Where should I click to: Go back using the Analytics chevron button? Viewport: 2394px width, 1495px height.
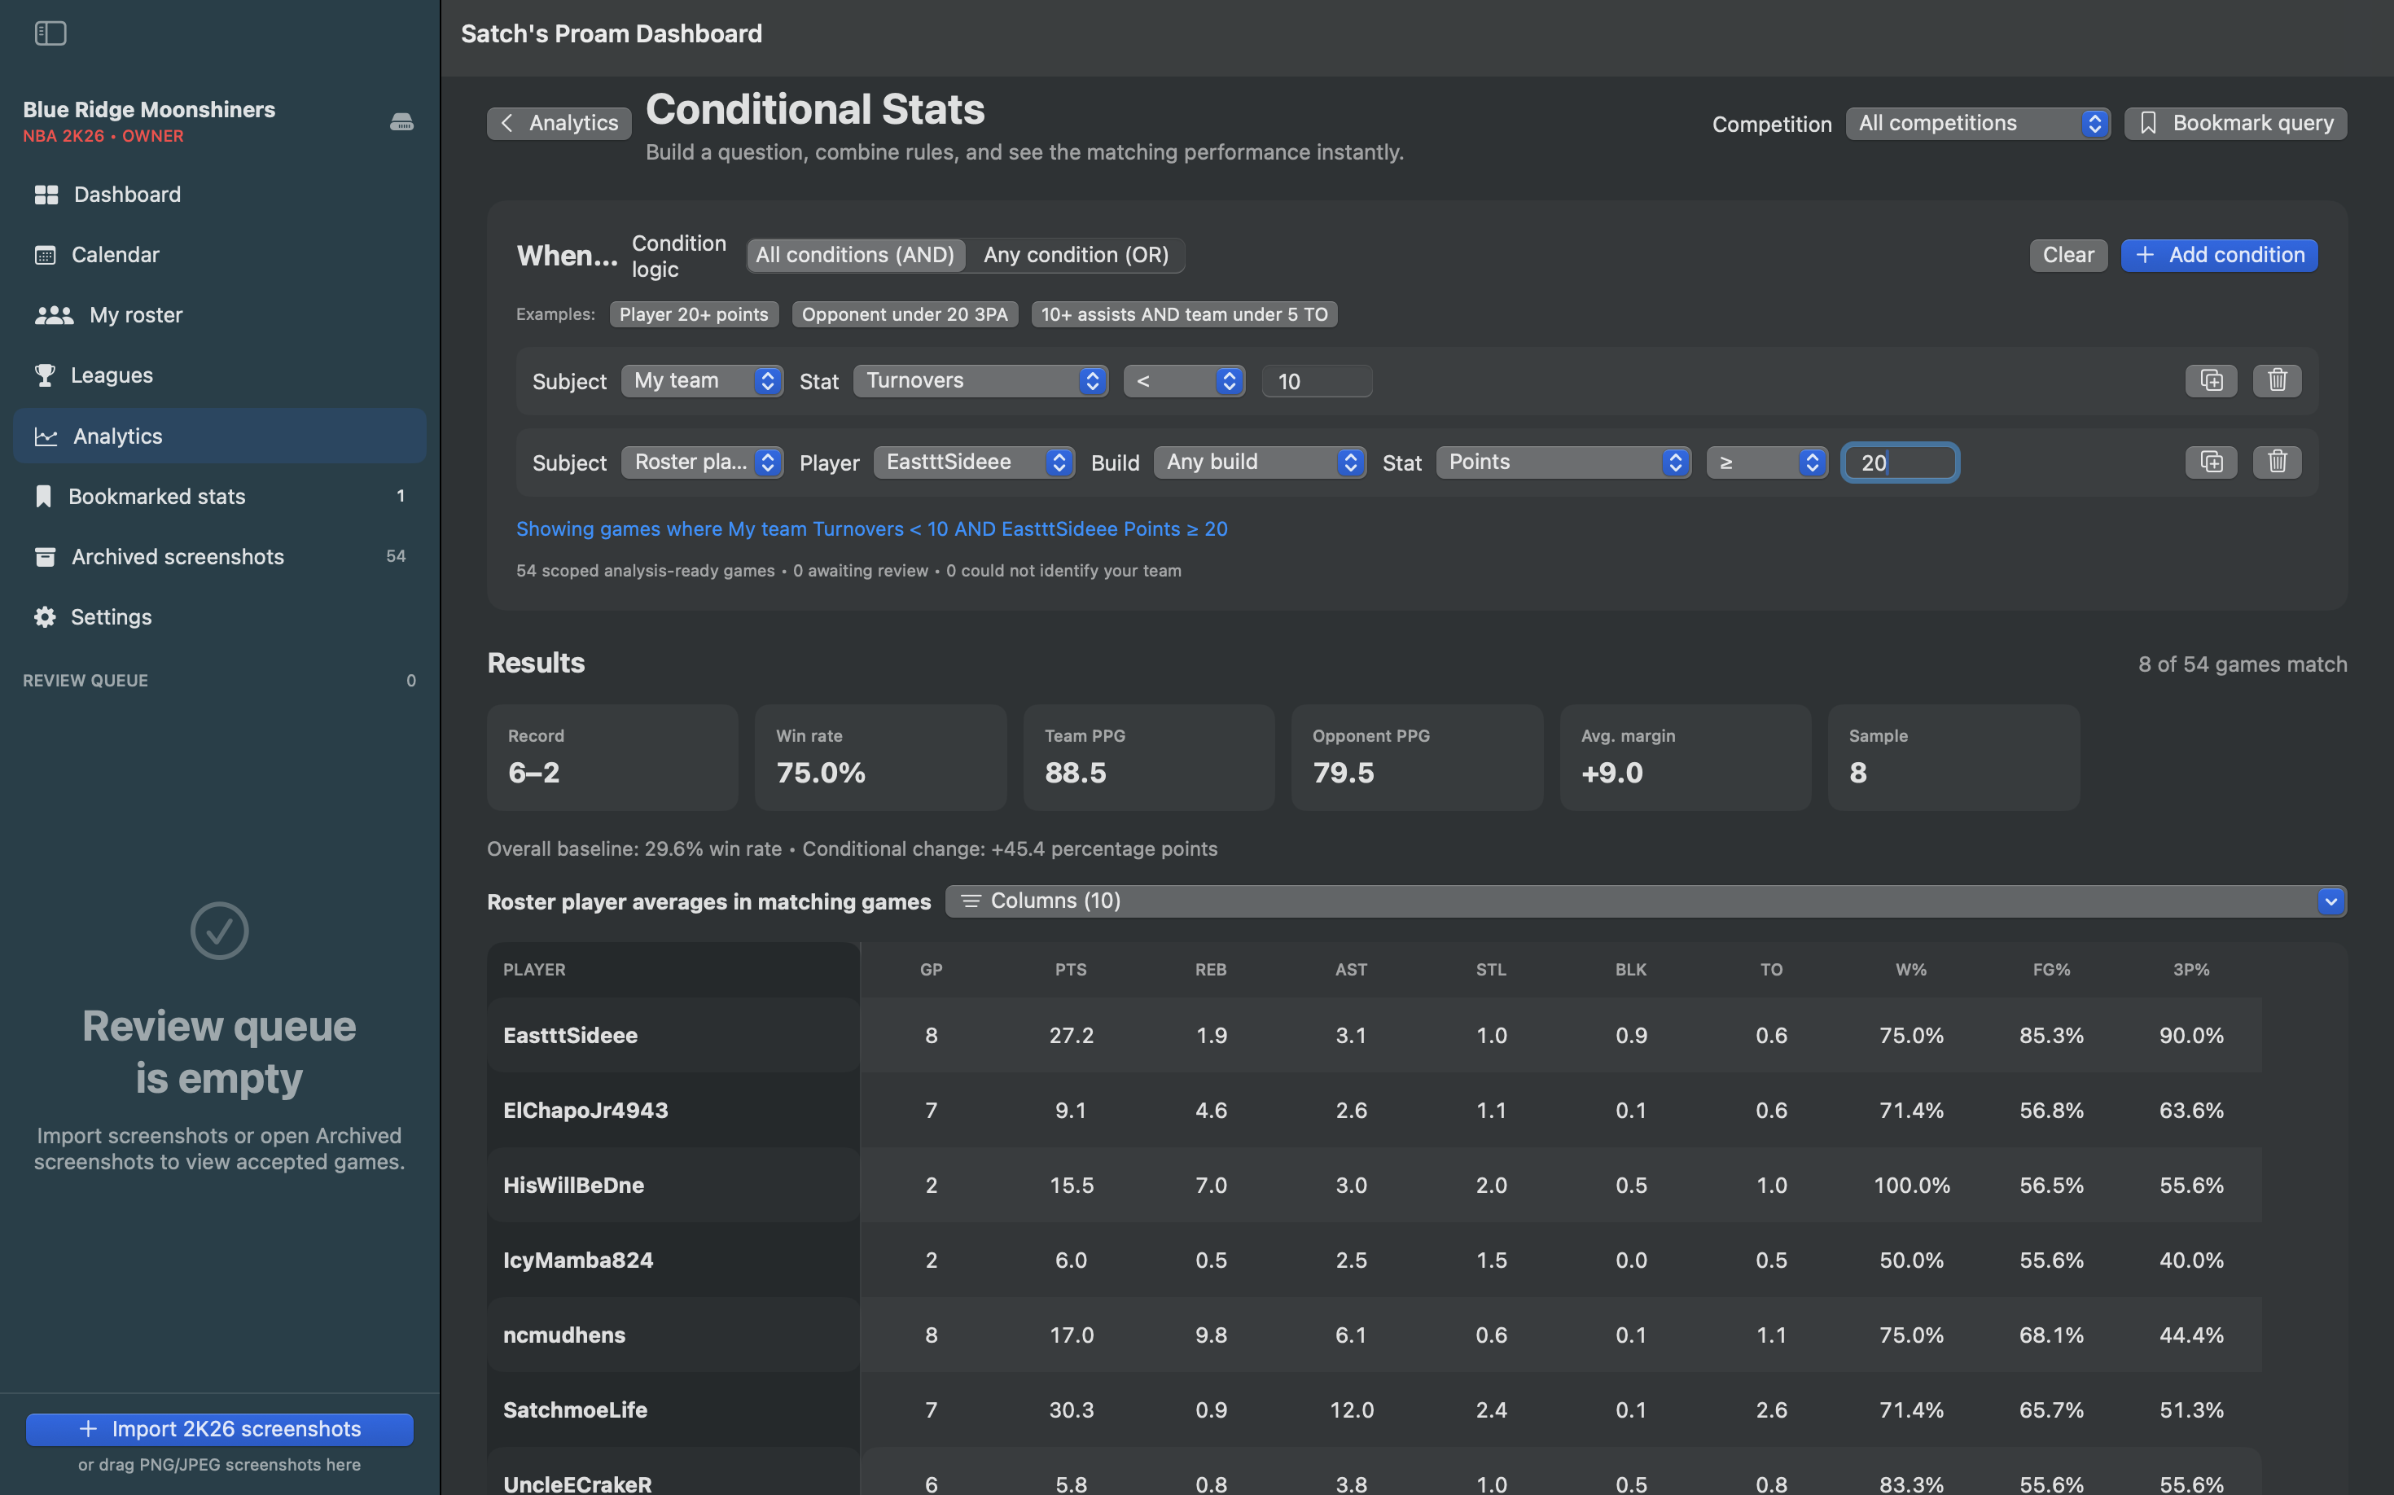pos(559,123)
